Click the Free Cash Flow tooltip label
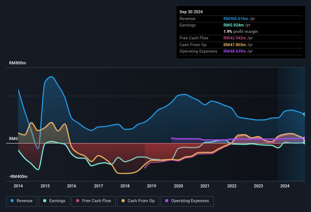Image resolution: width=311 pixels, height=212 pixels. (194, 38)
